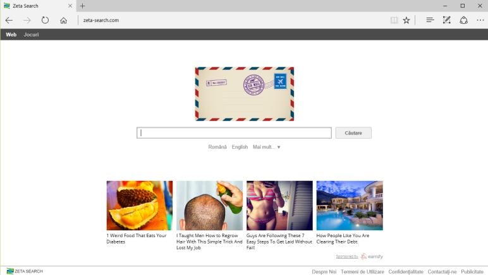Open 'How People Like You Are Clearing Their Debt' link

point(343,238)
